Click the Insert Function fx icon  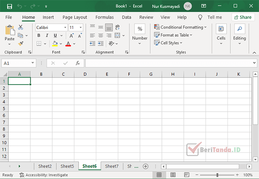pos(78,63)
